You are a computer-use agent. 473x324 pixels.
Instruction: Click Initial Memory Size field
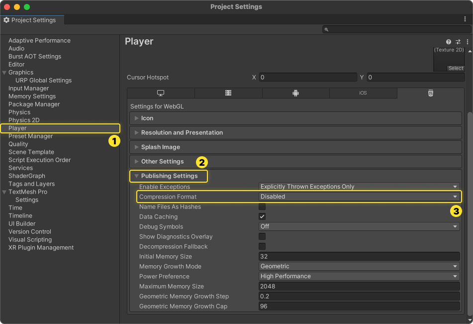pyautogui.click(x=359, y=256)
